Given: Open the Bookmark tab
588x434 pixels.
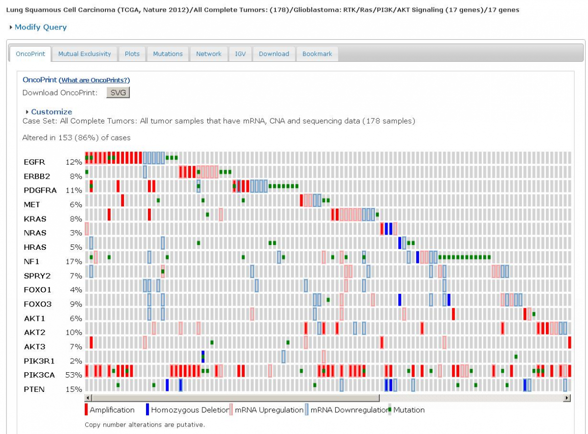Looking at the screenshot, I should [317, 54].
